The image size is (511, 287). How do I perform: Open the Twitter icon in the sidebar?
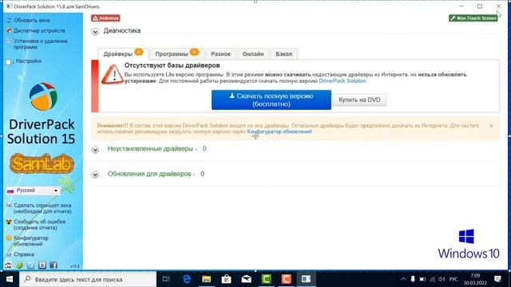30,265
